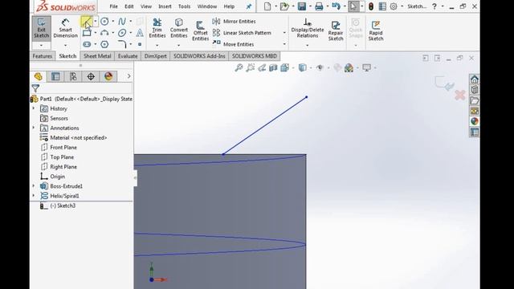Image resolution: width=514 pixels, height=289 pixels.
Task: Pick the sketch Text tool
Action: [x=140, y=33]
